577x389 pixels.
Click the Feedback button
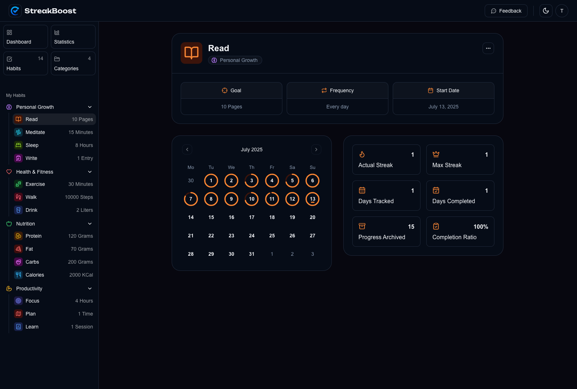(506, 11)
